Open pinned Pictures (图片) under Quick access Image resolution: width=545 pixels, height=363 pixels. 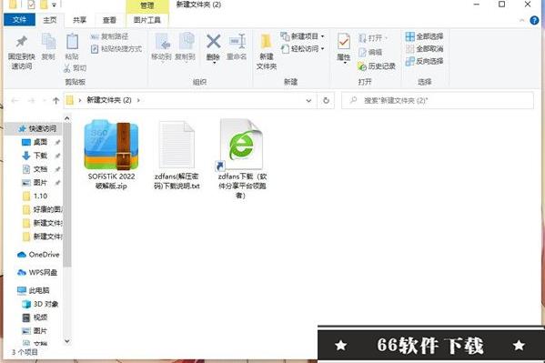40,182
